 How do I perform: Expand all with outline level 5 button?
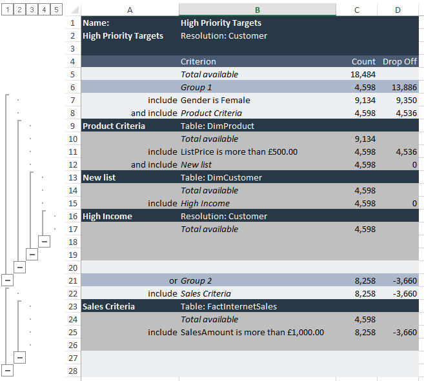pyautogui.click(x=56, y=10)
